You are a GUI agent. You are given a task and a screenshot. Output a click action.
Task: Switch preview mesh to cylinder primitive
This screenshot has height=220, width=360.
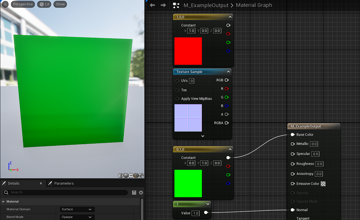121,175
